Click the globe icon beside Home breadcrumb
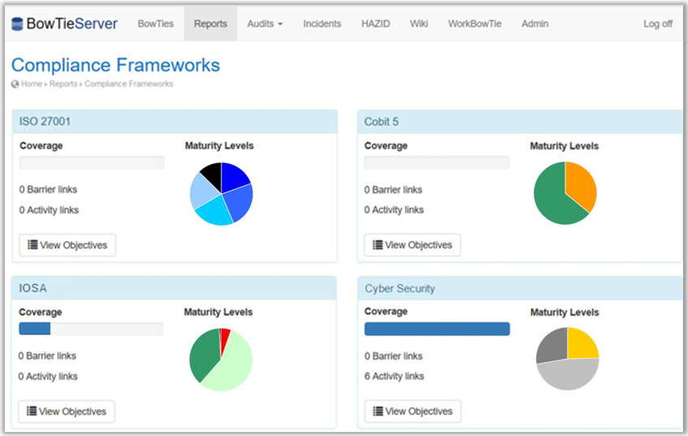 pos(15,84)
